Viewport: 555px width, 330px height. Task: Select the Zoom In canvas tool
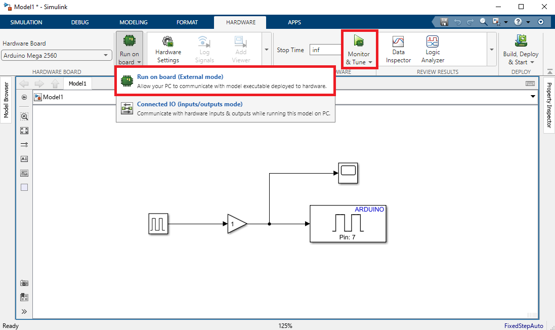pyautogui.click(x=24, y=116)
